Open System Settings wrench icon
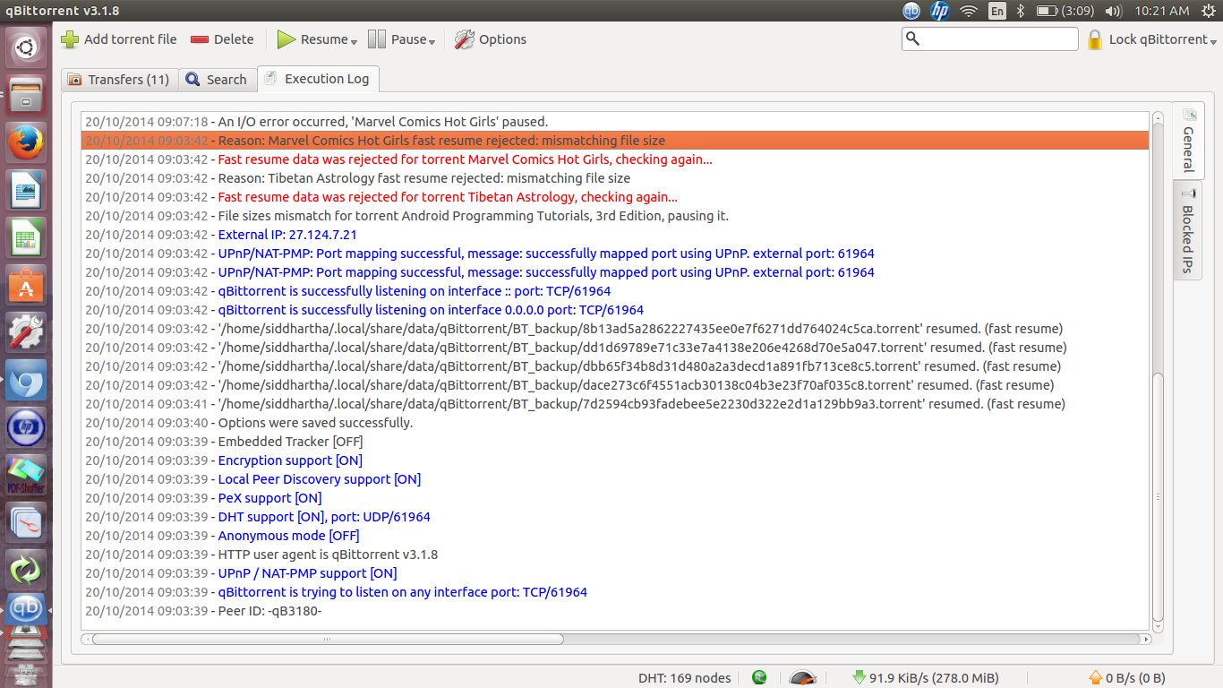1223x688 pixels. (26, 333)
